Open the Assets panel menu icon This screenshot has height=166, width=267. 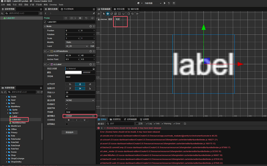click(x=41, y=88)
